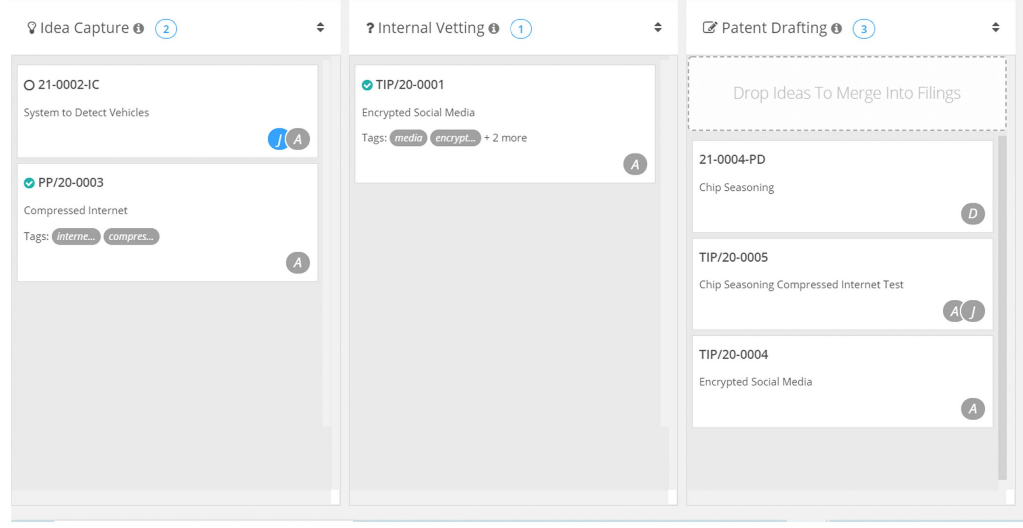Expand the + 2 more tags on TIP/20-0001
Image resolution: width=1023 pixels, height=528 pixels.
tap(506, 138)
